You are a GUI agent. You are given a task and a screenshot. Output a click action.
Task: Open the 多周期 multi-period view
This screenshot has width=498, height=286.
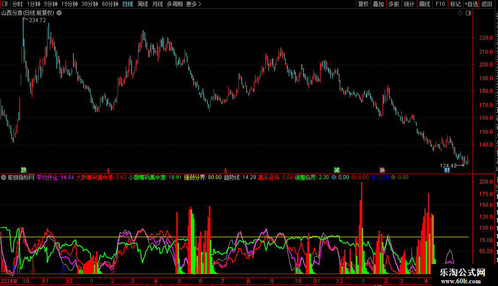click(175, 4)
